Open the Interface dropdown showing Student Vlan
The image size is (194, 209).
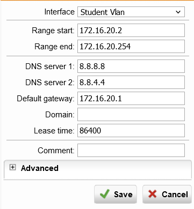click(x=131, y=12)
